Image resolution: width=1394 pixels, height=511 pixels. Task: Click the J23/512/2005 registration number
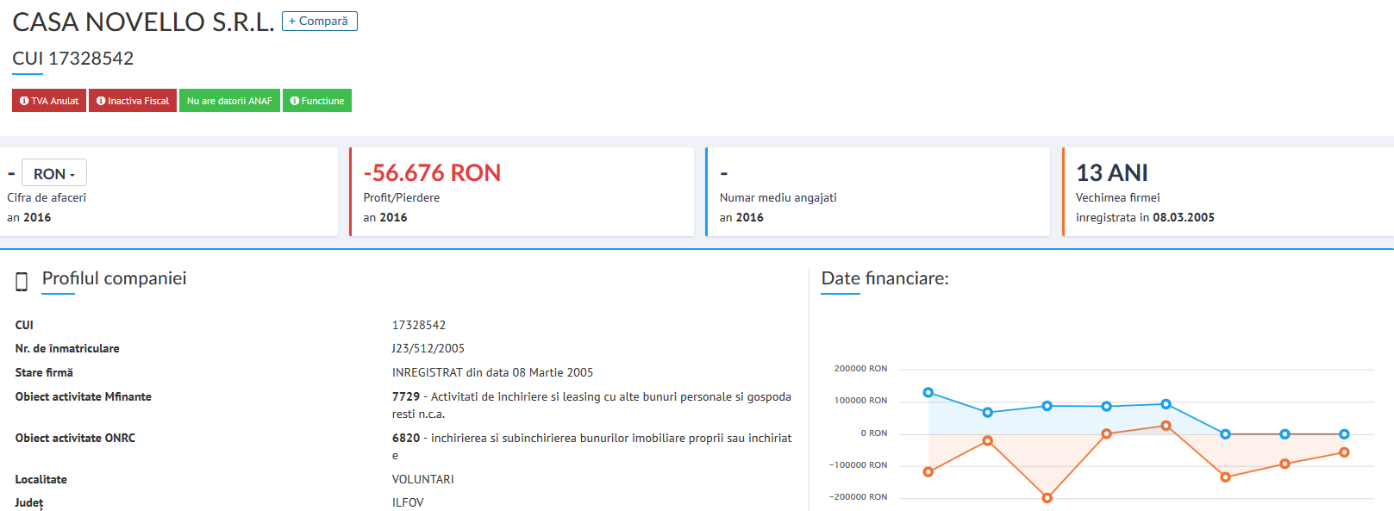click(x=428, y=348)
